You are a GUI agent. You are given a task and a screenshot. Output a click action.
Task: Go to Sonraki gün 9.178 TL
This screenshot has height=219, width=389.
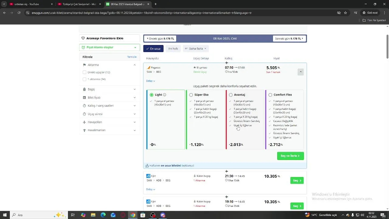[x=289, y=39]
